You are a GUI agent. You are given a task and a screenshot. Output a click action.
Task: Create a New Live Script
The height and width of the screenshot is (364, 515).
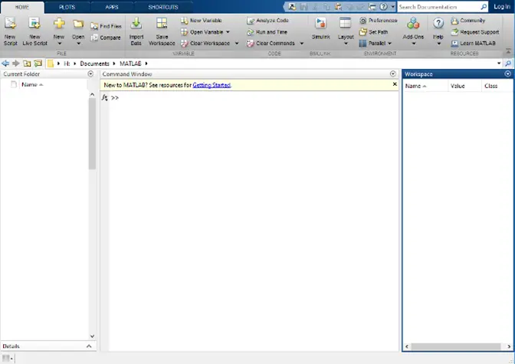[34, 31]
